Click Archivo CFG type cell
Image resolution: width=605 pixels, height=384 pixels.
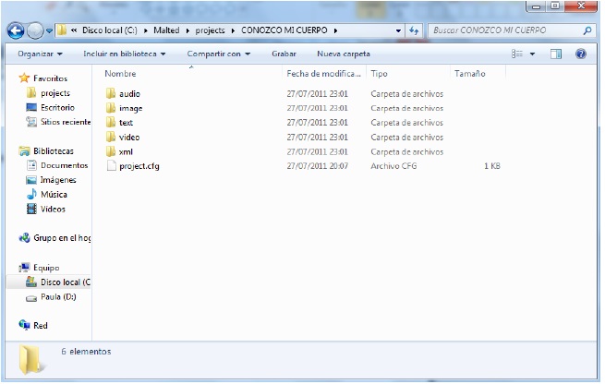393,166
